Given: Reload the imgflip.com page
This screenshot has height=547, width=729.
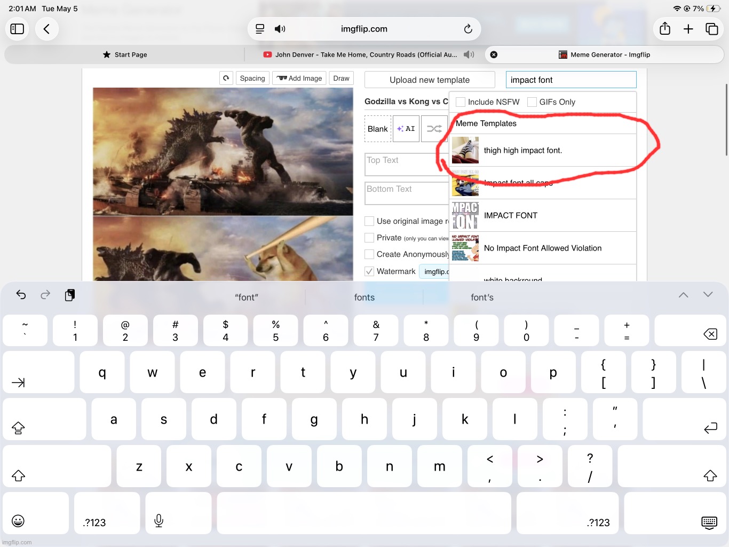Looking at the screenshot, I should [468, 29].
